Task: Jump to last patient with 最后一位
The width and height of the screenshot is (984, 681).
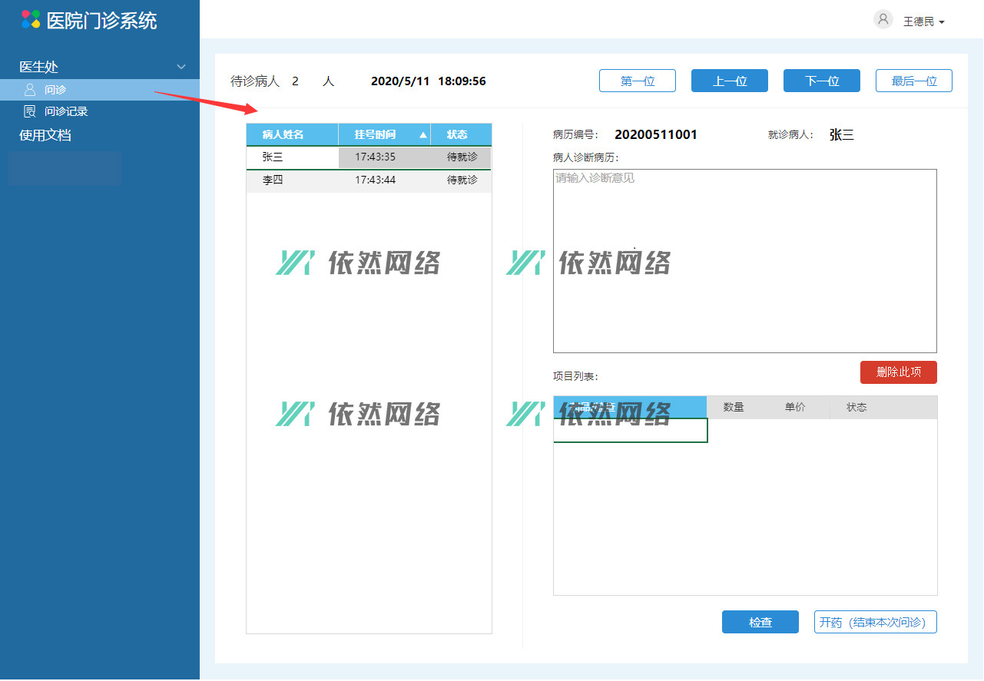Action: point(913,81)
